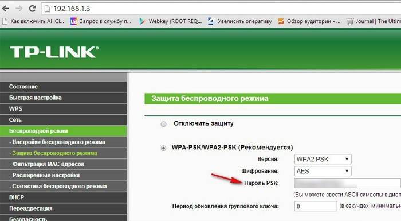This screenshot has width=401, height=221.
Task: Open the Webkey (ROOT REQ...) bookmark
Action: [171, 21]
